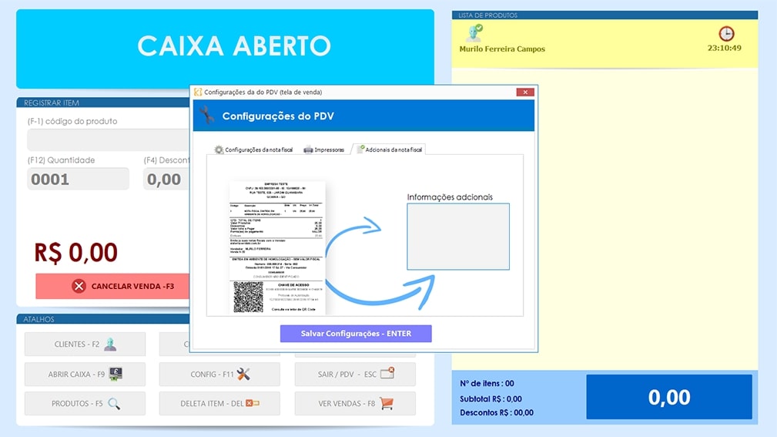
Task: Click the user avatar icon for Murilo
Action: pos(474,33)
